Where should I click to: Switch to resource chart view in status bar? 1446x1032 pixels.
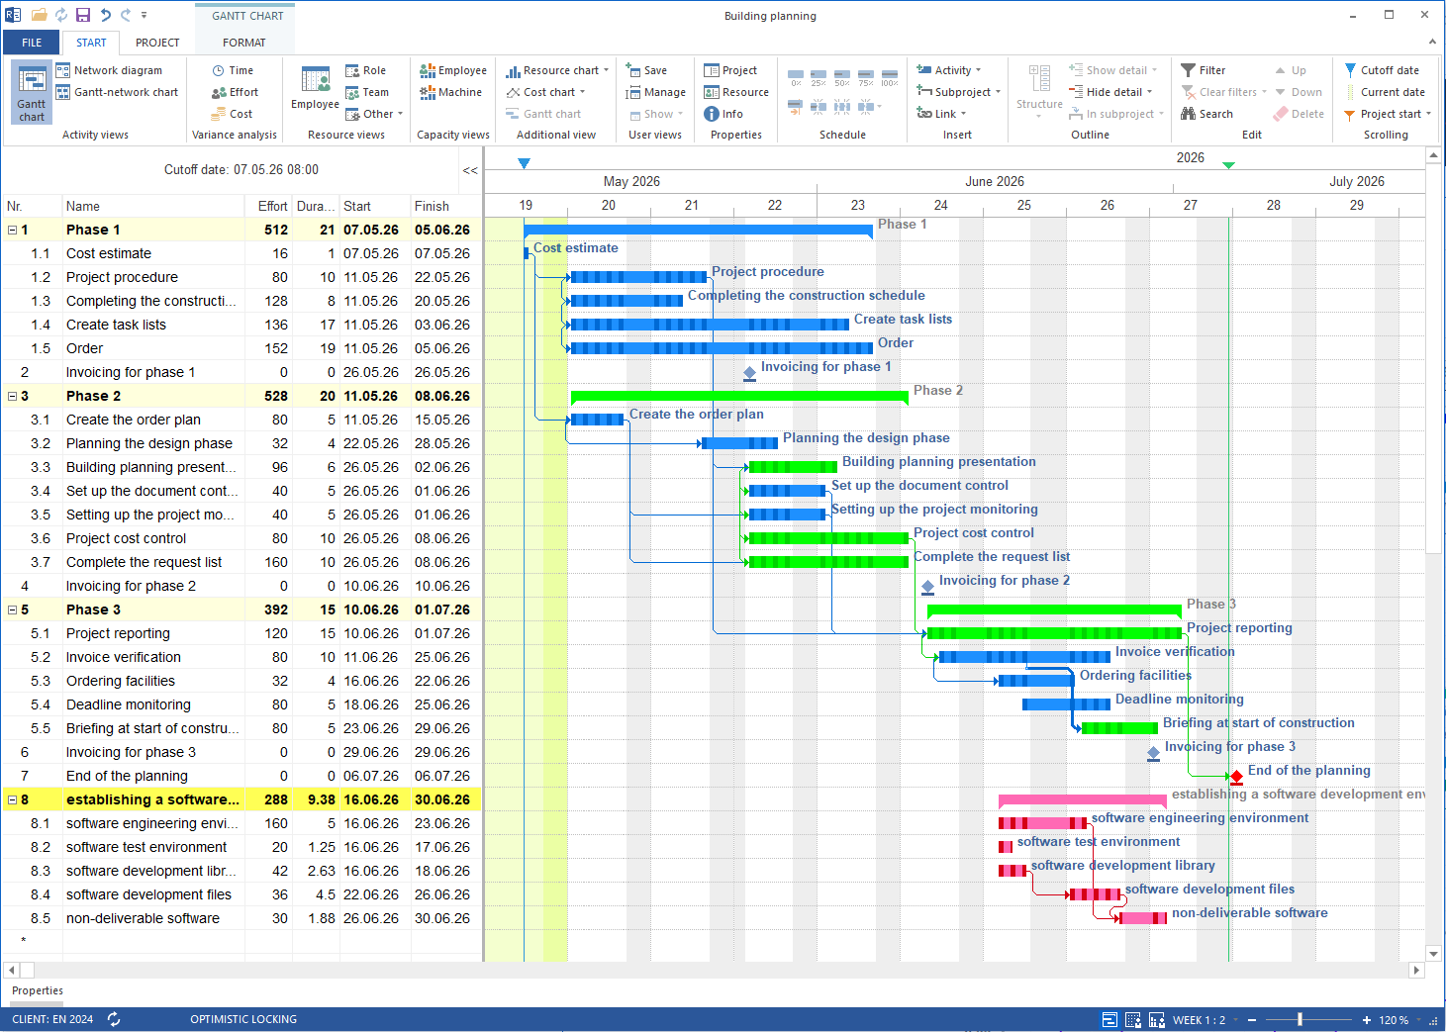(x=1157, y=1020)
